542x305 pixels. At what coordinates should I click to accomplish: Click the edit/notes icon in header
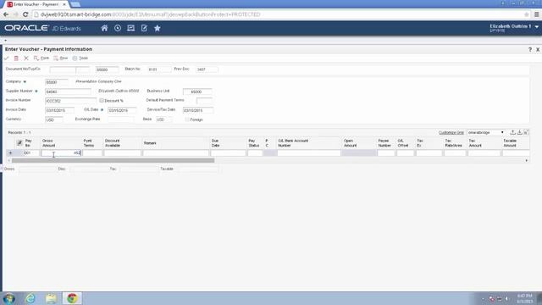[x=144, y=28]
